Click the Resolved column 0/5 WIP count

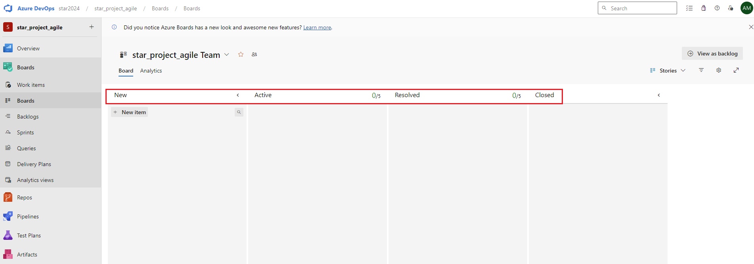click(517, 96)
